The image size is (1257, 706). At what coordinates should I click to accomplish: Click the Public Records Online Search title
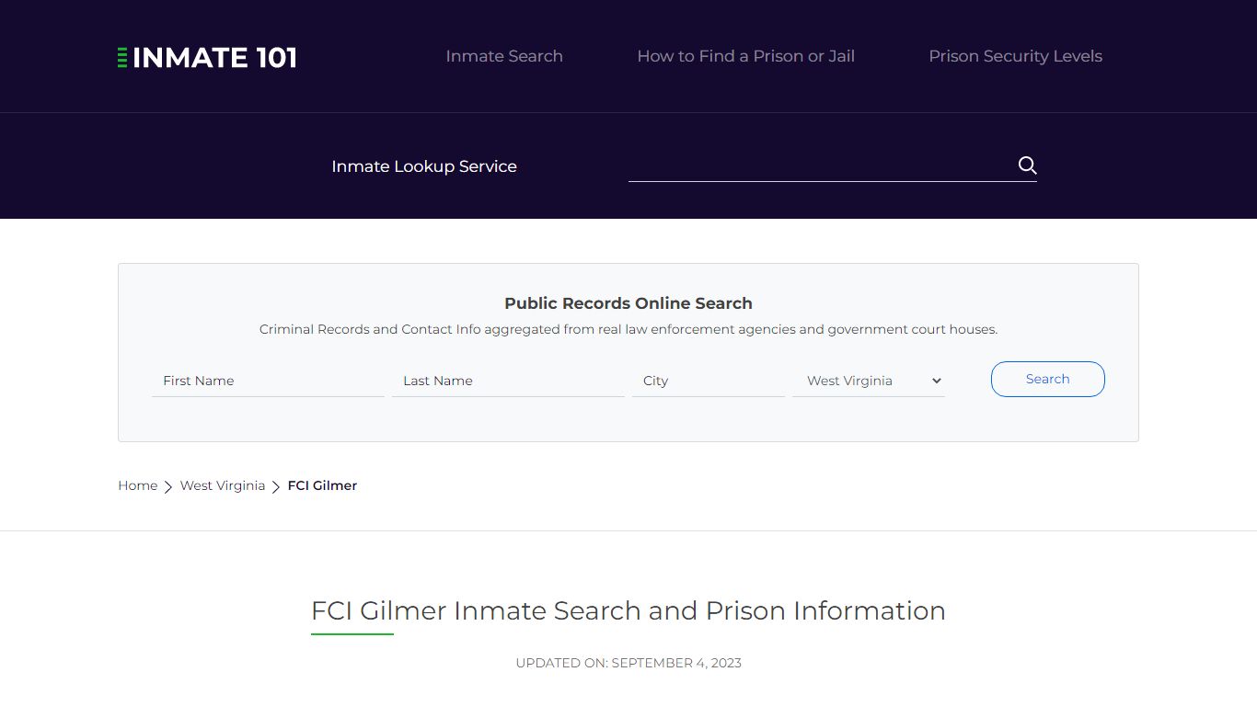click(628, 303)
